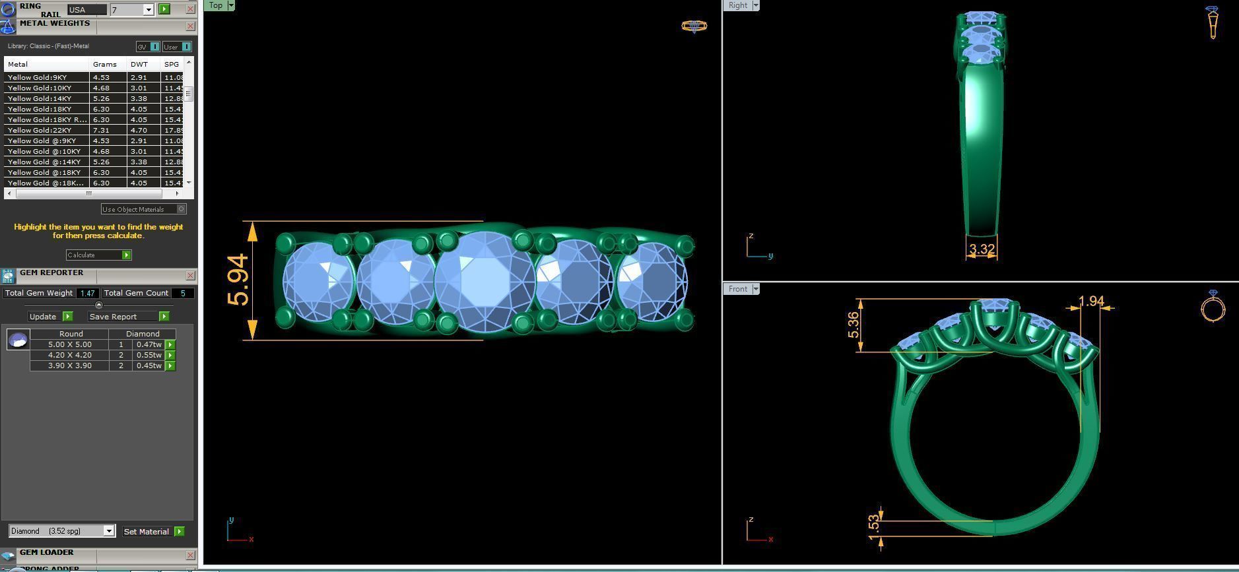Select the Yellow Gold:14KY row
Viewport: 1239px width, 572px height.
click(94, 98)
